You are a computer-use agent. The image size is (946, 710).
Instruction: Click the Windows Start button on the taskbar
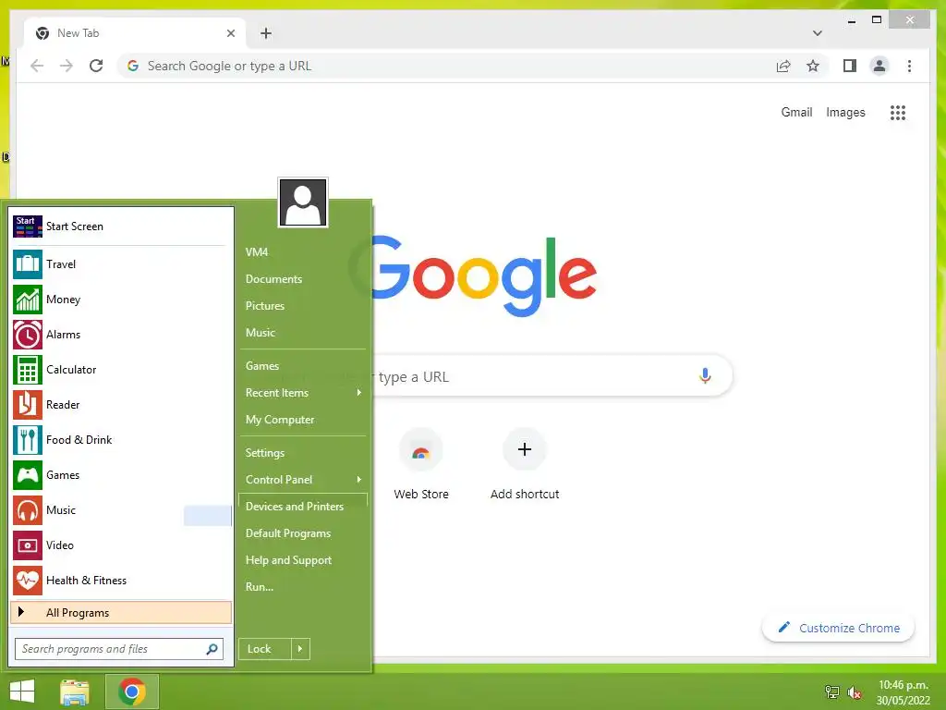pos(22,692)
